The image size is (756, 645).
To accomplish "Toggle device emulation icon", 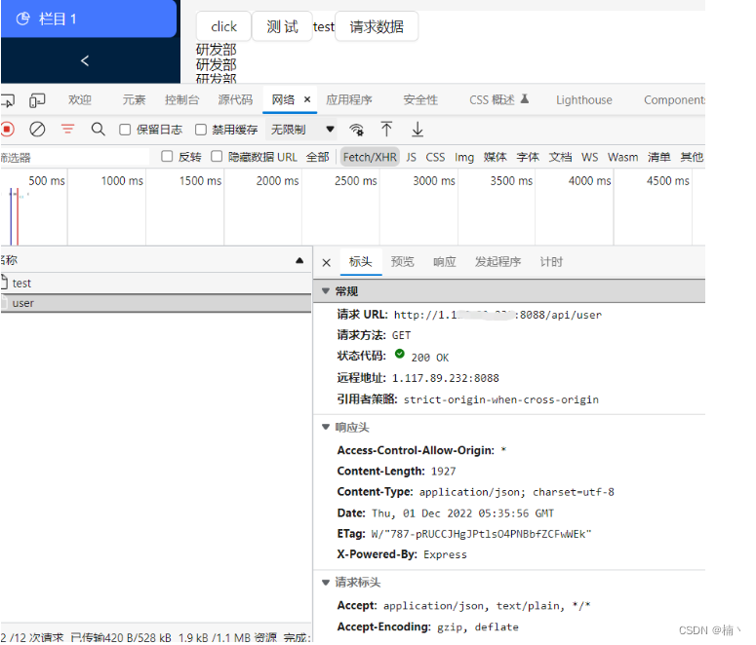I will click(37, 100).
